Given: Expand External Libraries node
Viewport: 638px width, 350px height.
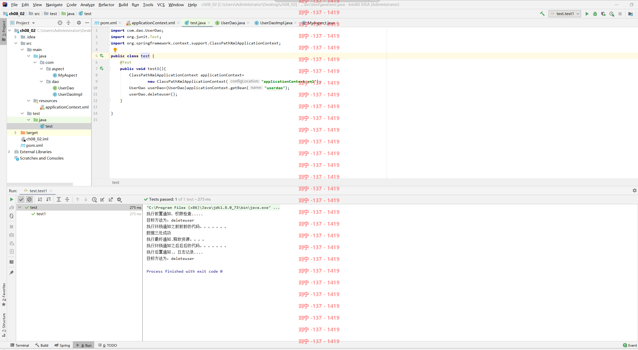Looking at the screenshot, I should (x=9, y=152).
